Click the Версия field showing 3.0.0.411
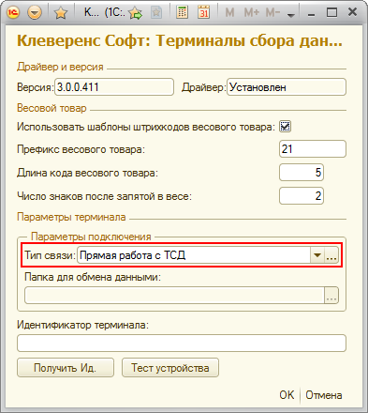This screenshot has width=368, height=413. [x=114, y=87]
